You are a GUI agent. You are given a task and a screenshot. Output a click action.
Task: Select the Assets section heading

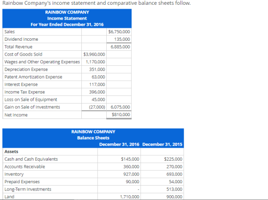point(11,152)
